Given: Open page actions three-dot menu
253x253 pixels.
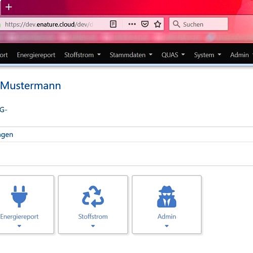Looking at the screenshot, I should (x=132, y=24).
